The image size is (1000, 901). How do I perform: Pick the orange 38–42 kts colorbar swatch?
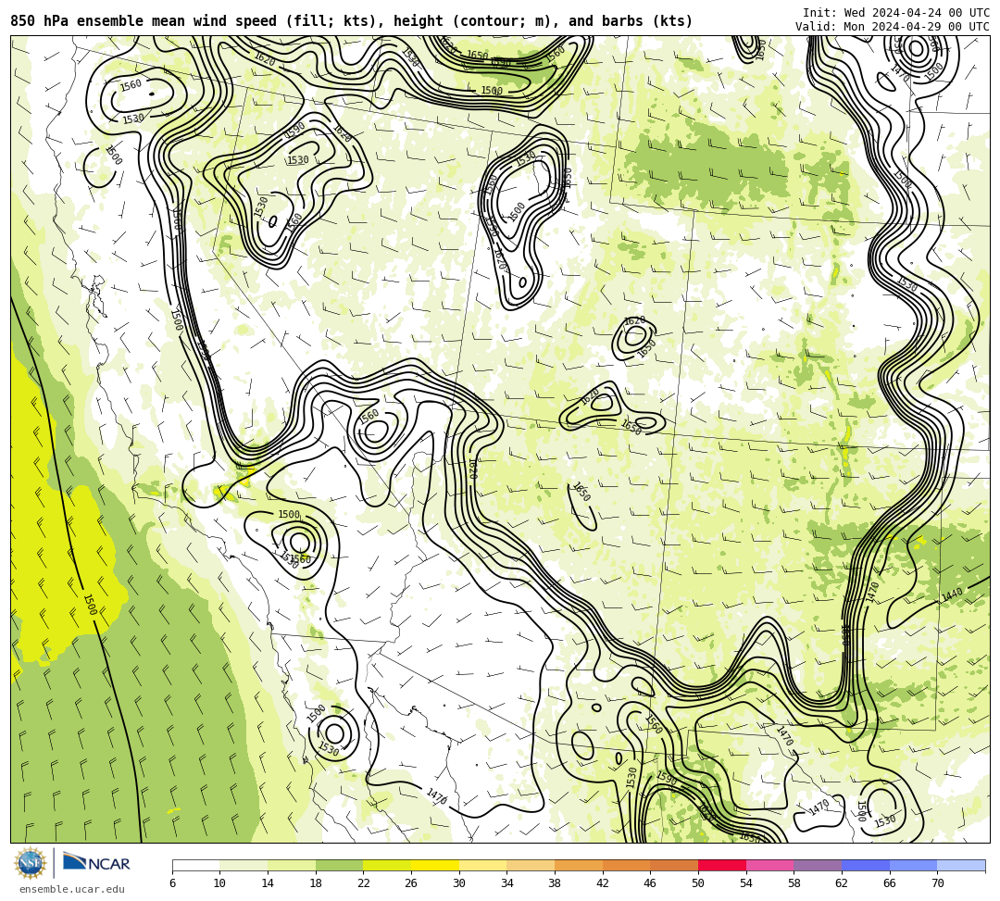(579, 865)
